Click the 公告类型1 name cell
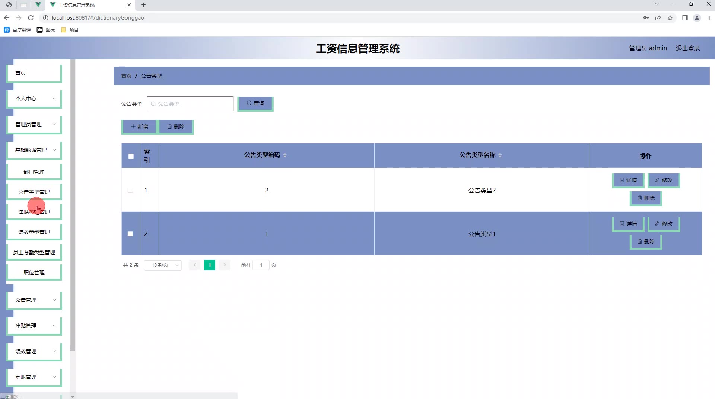Viewport: 715px width, 399px height. point(482,234)
